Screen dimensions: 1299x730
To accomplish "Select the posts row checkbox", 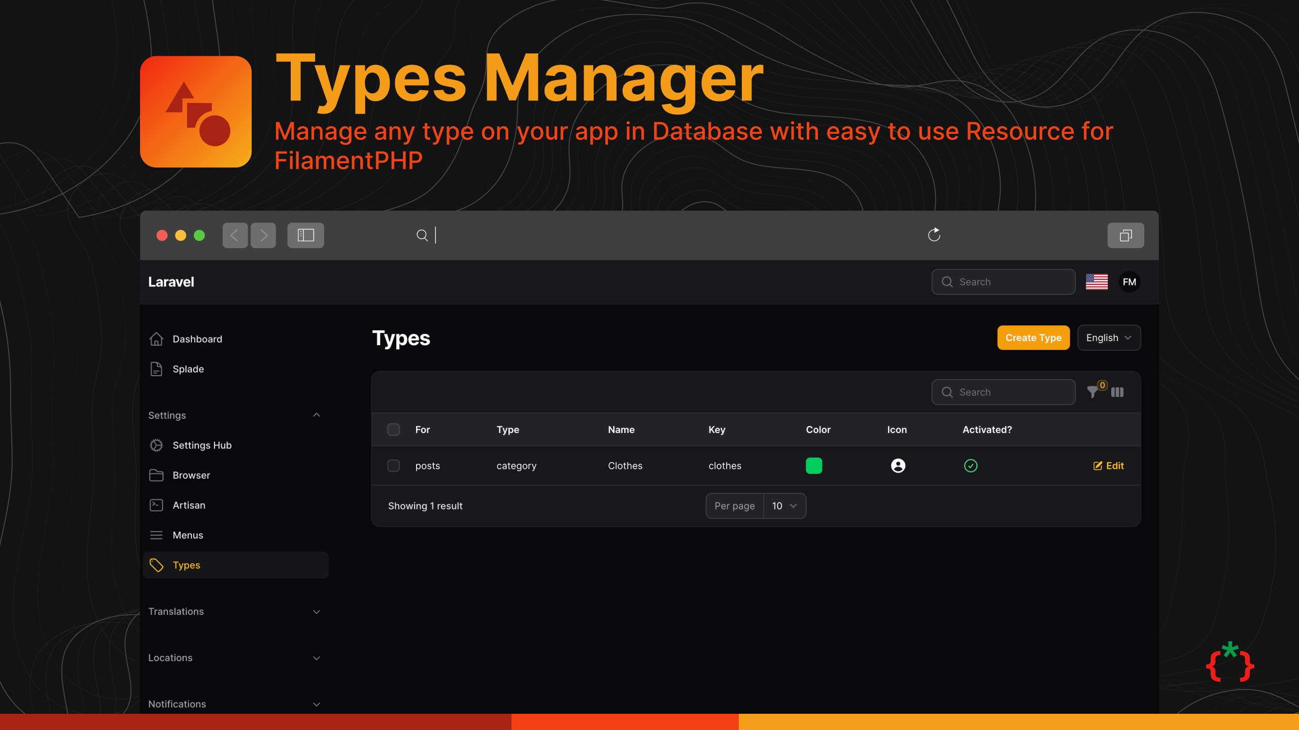I will [x=394, y=465].
